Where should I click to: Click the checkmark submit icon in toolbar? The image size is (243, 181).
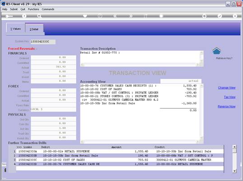coord(220,16)
